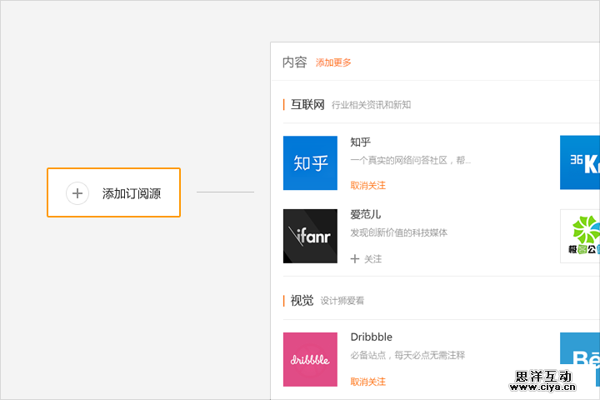
Task: Open the 36Kr blue logo thumbnail
Action: pyautogui.click(x=580, y=162)
